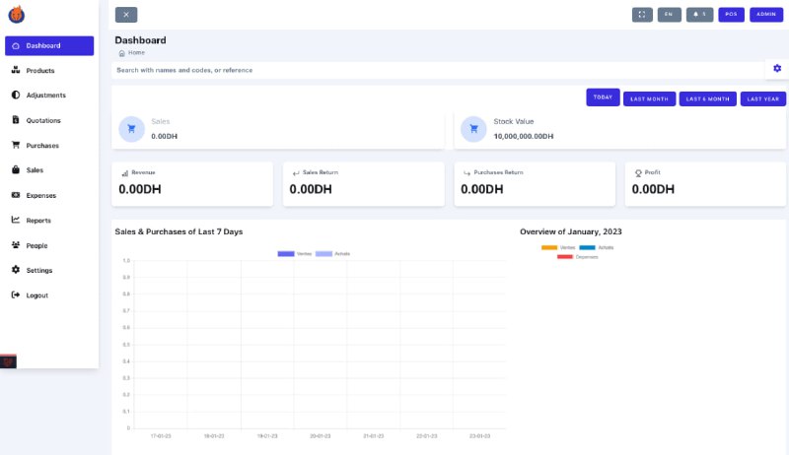Viewport: 789px width, 455px height.
Task: Open Expenses in the sidebar
Action: pos(49,195)
